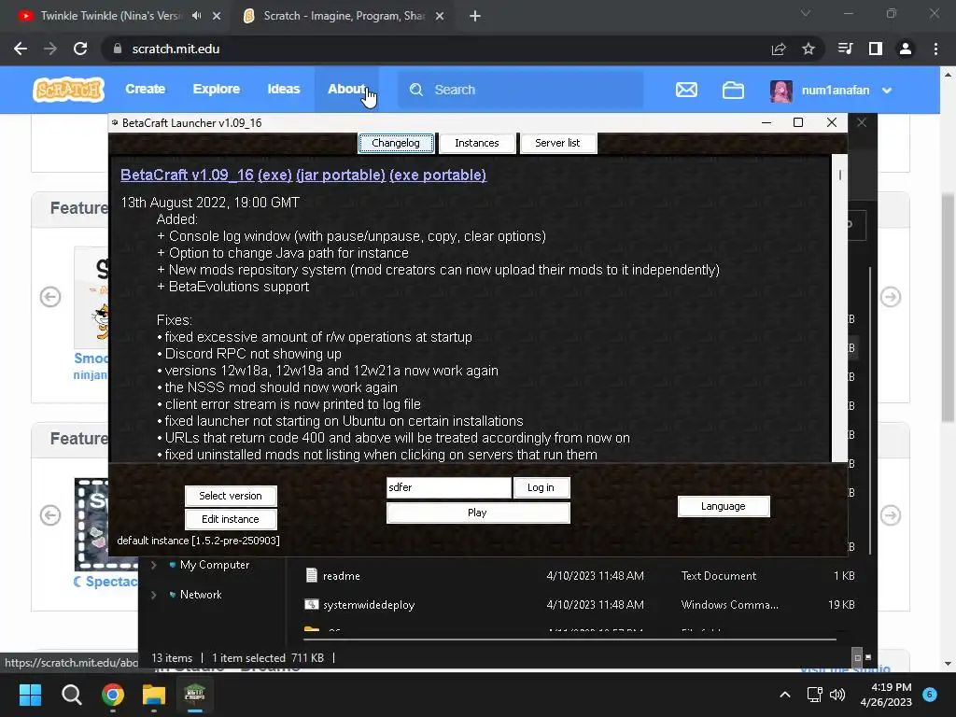Click the (exe portable) download link
Screen dimensions: 956x717
[x=438, y=175]
